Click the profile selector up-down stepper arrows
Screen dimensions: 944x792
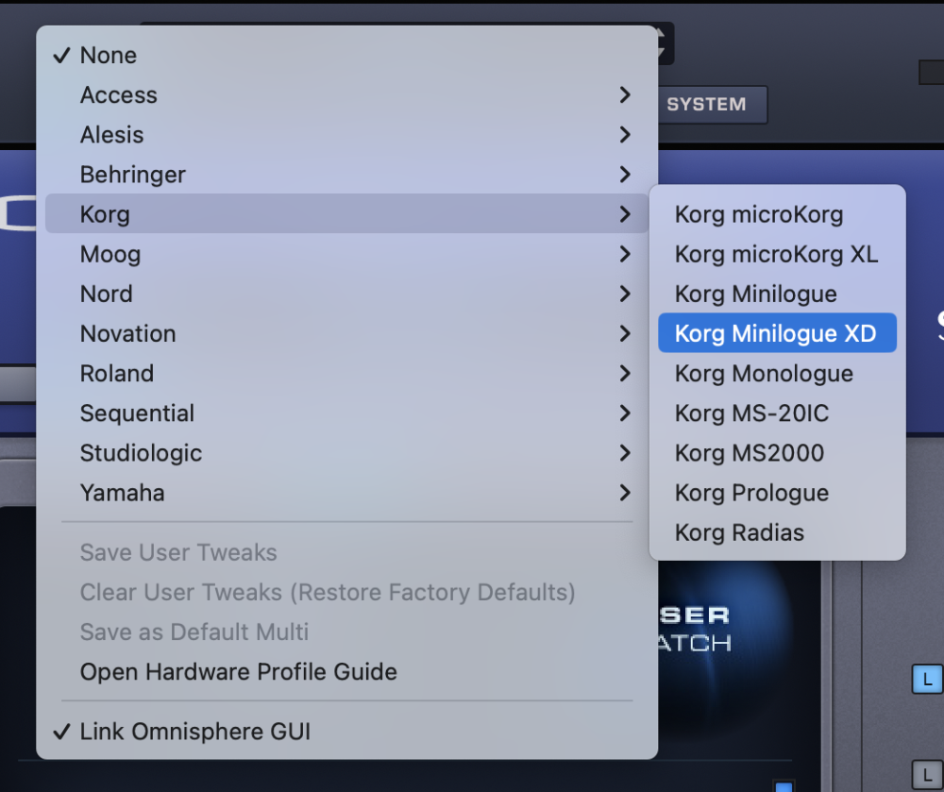664,43
